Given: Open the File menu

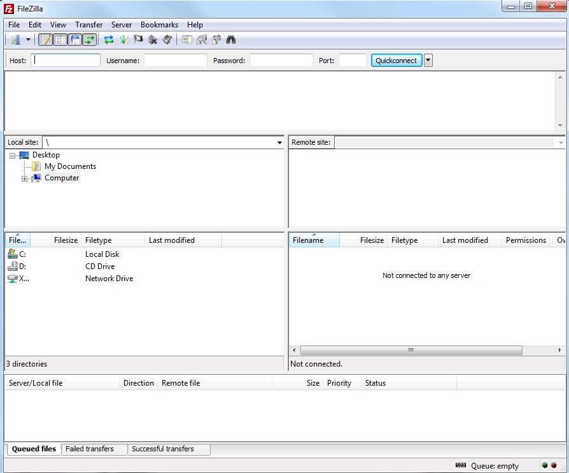Looking at the screenshot, I should tap(14, 25).
